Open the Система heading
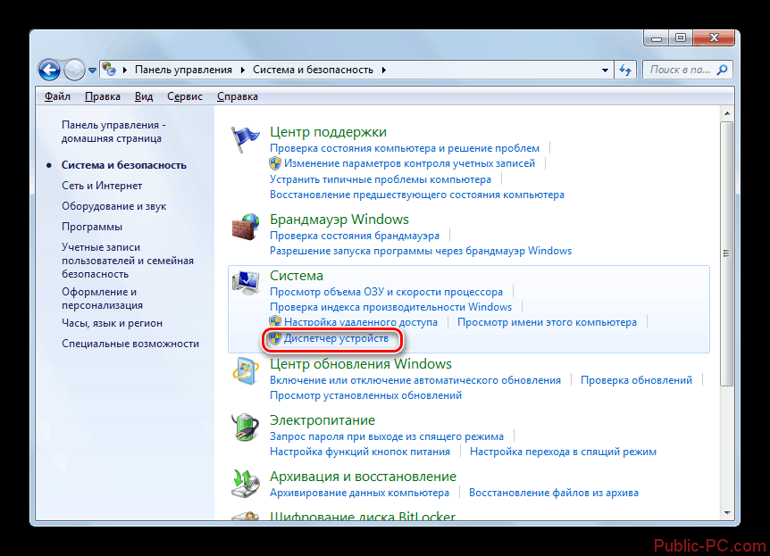 pos(297,276)
